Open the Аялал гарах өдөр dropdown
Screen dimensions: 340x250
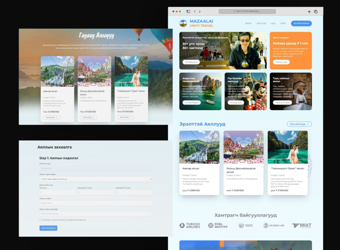tap(96, 179)
